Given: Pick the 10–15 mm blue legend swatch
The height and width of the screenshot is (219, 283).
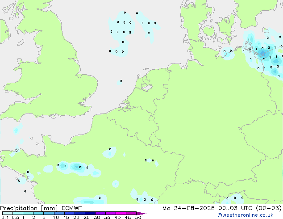Looking at the screenshot, I should tap(59, 213).
